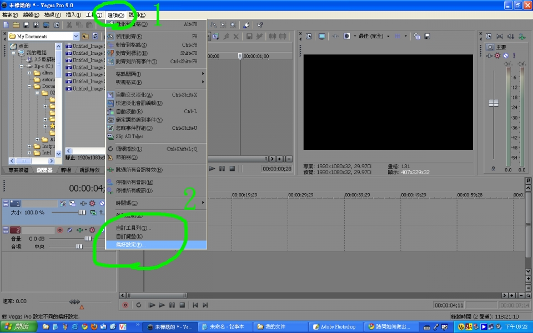
Task: Open the 檔案 menu
Action: (10, 15)
